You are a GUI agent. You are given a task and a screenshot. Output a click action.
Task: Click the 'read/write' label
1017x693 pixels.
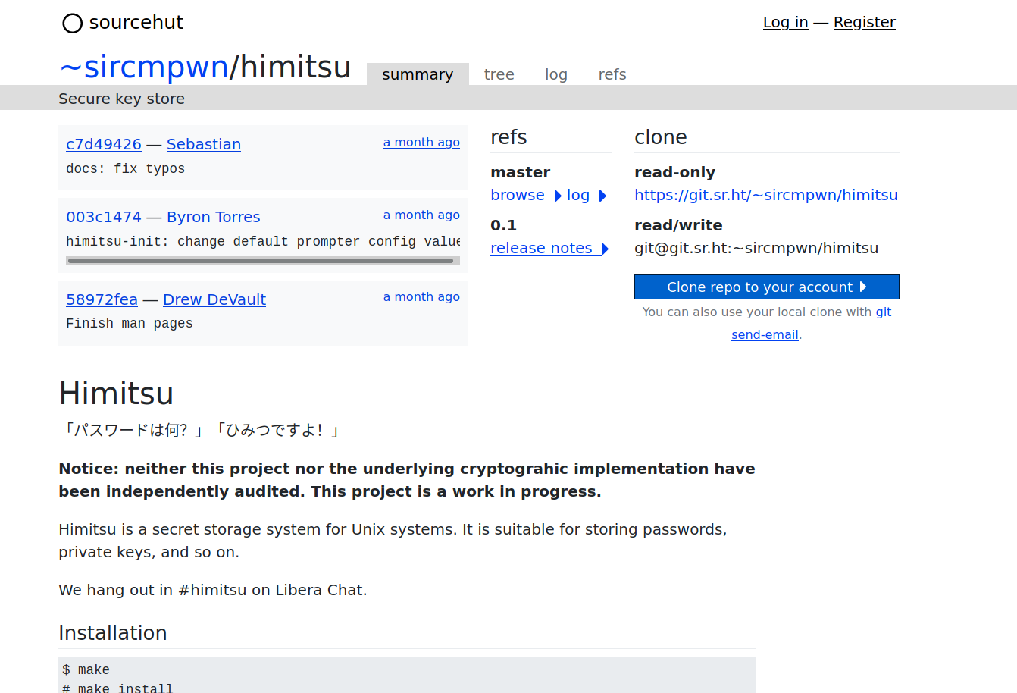click(678, 225)
